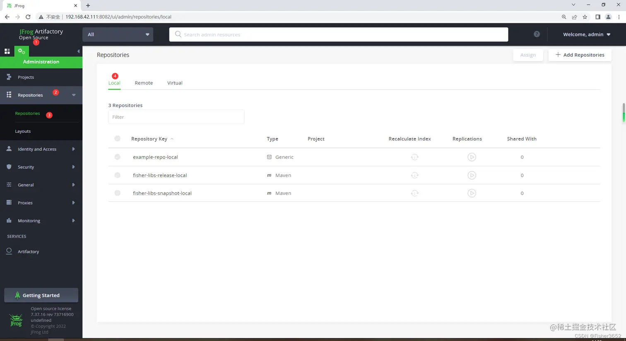Click the Shared With column header
This screenshot has width=626, height=341.
click(x=522, y=139)
